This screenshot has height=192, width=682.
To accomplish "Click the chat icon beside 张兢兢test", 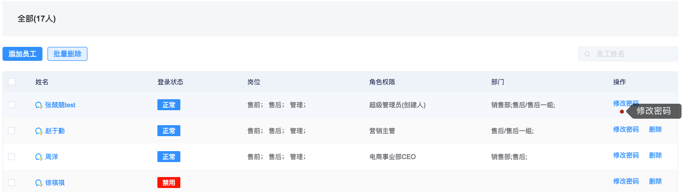I will [x=38, y=105].
